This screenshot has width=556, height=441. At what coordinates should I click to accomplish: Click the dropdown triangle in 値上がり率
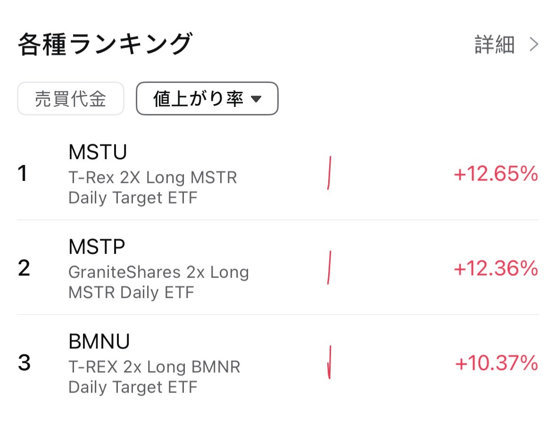click(256, 99)
